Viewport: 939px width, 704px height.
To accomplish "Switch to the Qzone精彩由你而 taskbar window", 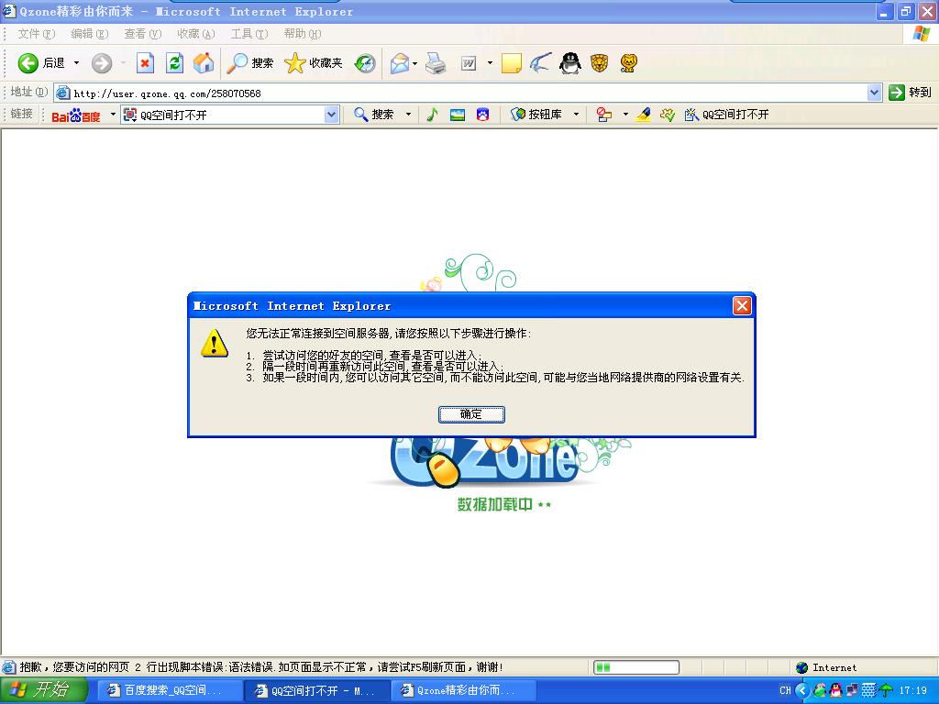I will tap(464, 691).
